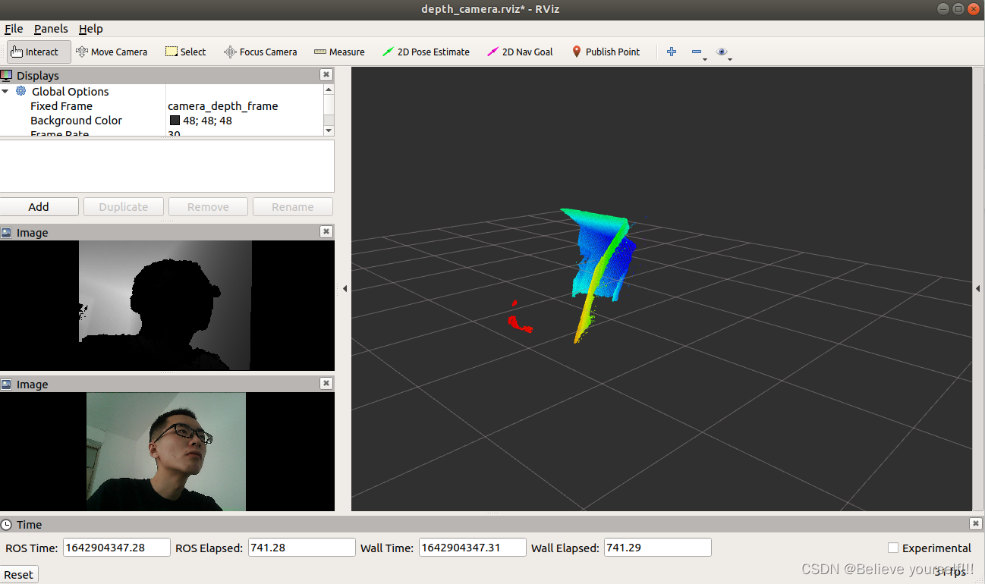Activate the Move Camera tool
Screen dimensions: 985x584
[x=111, y=52]
